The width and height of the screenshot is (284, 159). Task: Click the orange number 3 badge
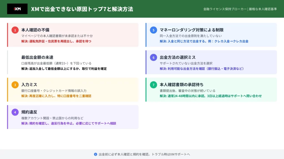pos(15,85)
